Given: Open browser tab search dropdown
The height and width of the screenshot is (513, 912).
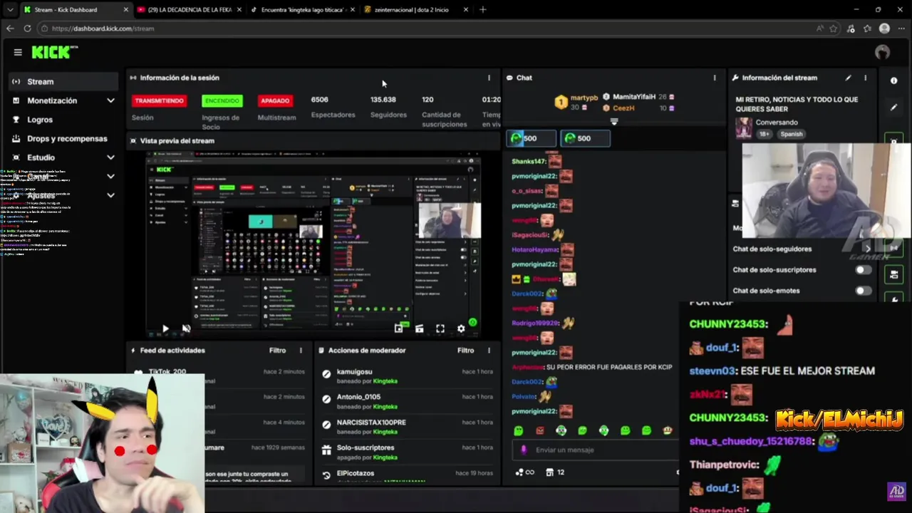Looking at the screenshot, I should [9, 9].
